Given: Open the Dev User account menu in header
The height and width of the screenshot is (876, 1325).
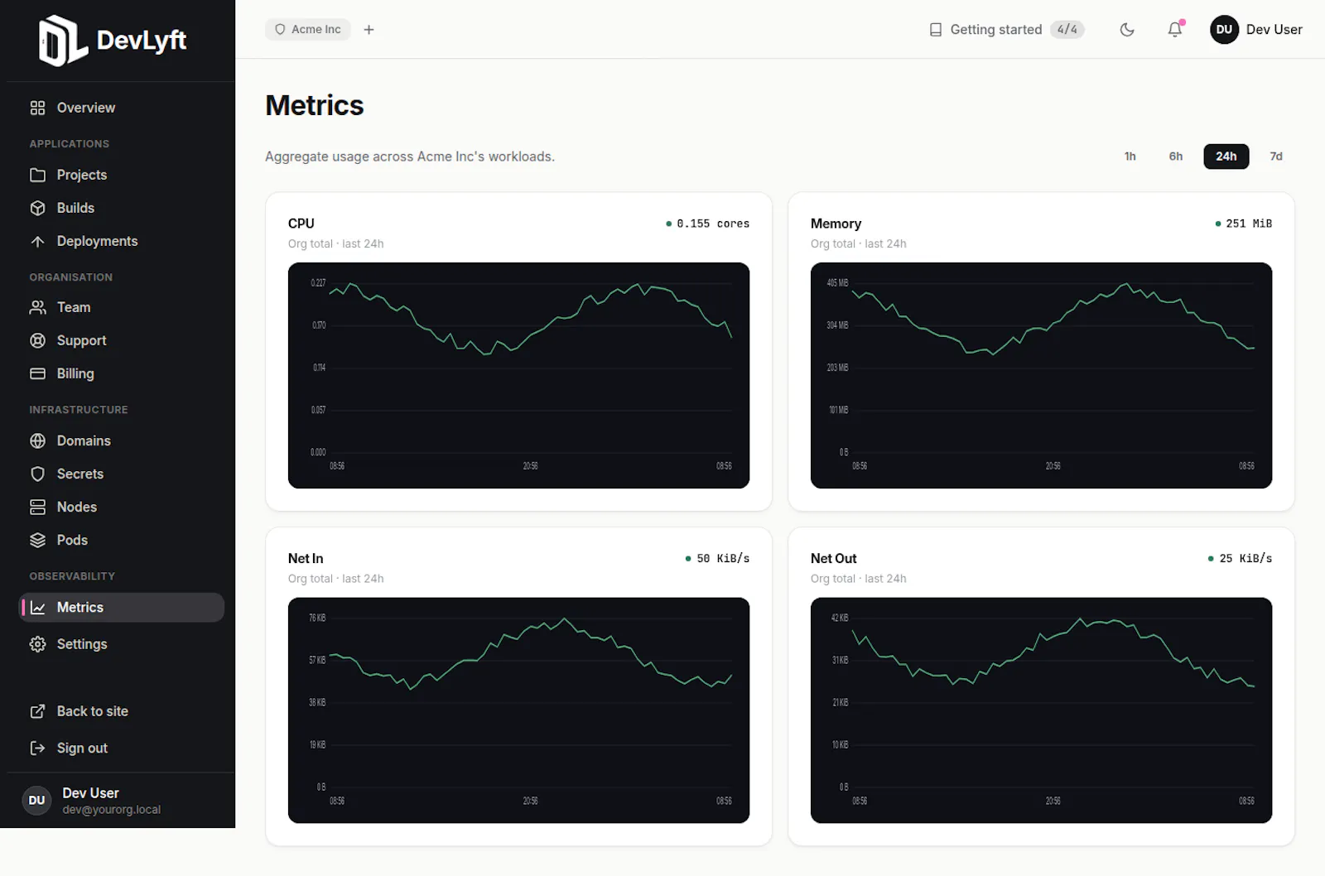Looking at the screenshot, I should click(1256, 29).
